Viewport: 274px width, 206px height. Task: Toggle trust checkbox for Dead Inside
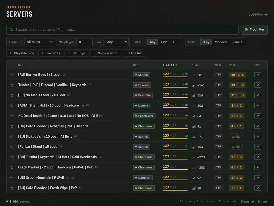(258, 116)
